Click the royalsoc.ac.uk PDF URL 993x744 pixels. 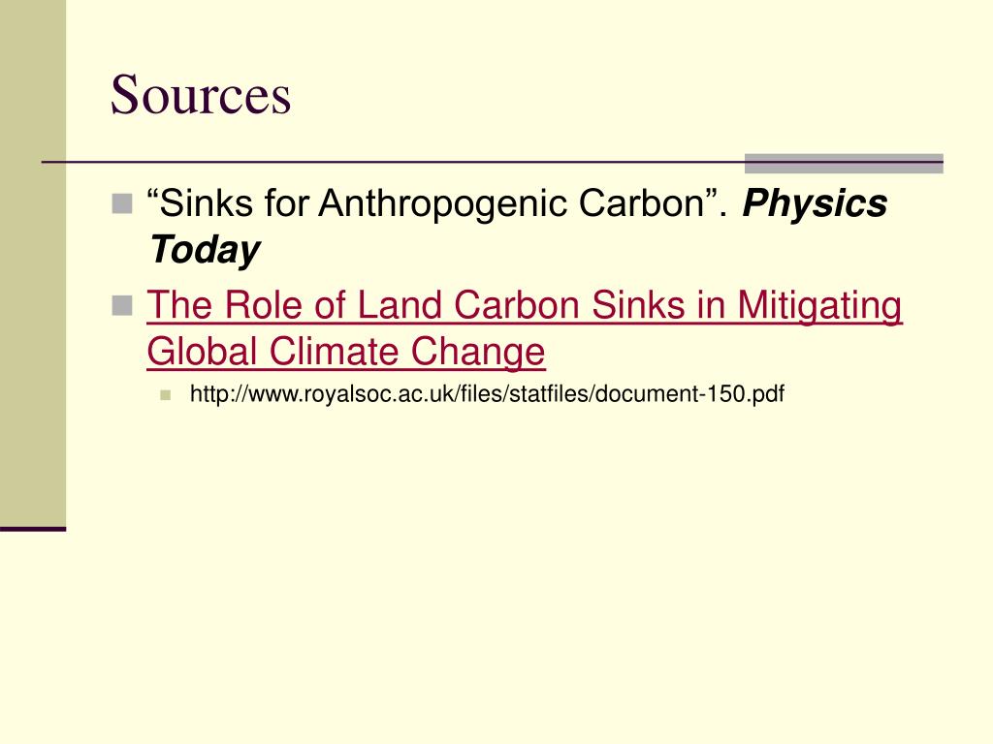[487, 394]
